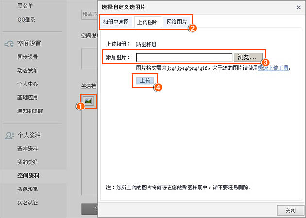The image size is (306, 218).
Task: Open 黑名单 in the sidebar
Action: click(x=26, y=6)
